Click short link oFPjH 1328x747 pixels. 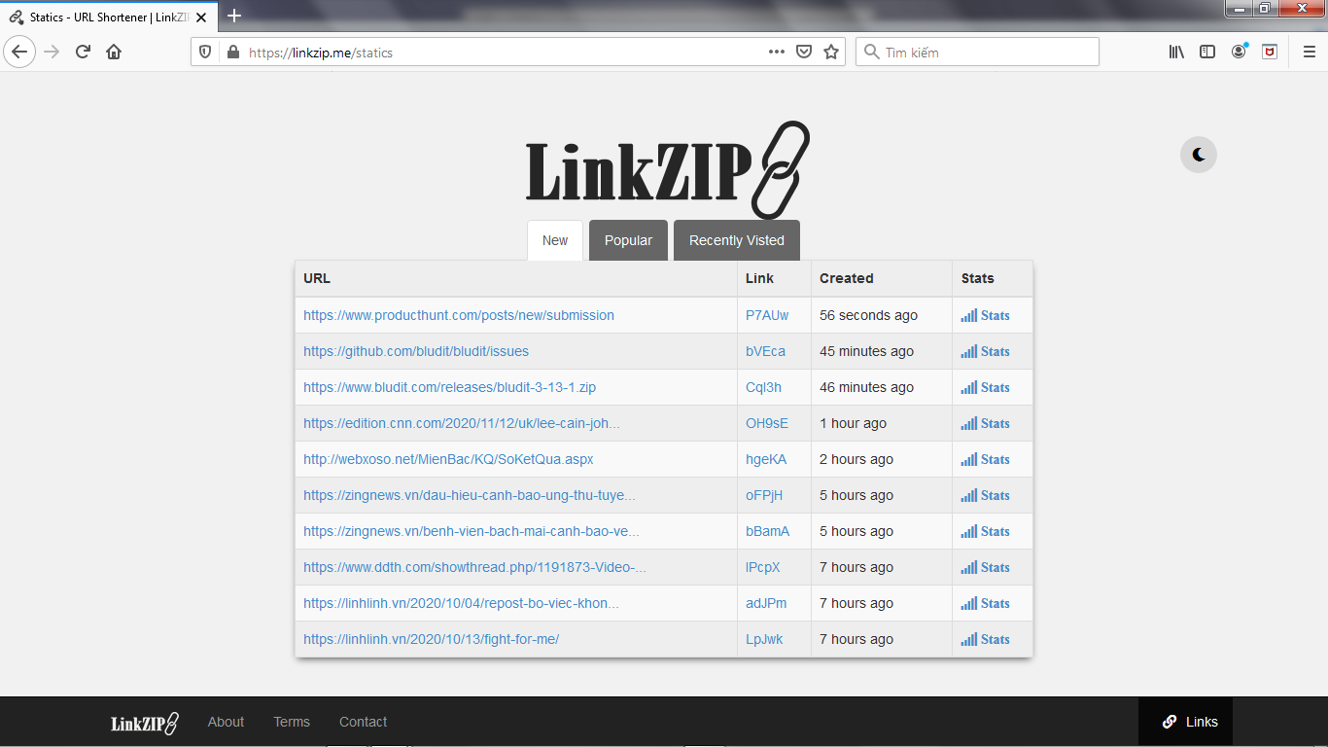tap(764, 495)
